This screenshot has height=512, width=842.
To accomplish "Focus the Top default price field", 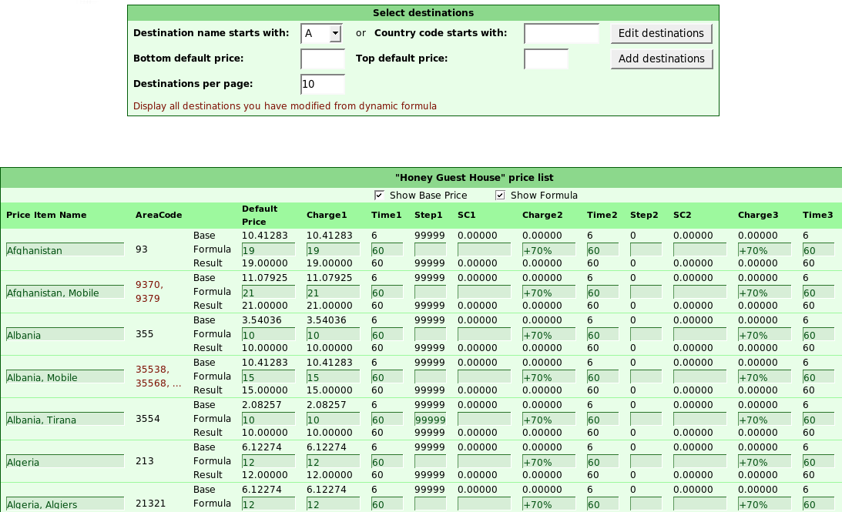I will pos(545,59).
